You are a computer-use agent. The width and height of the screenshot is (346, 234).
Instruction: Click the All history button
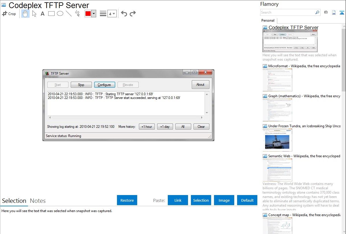[x=183, y=127]
